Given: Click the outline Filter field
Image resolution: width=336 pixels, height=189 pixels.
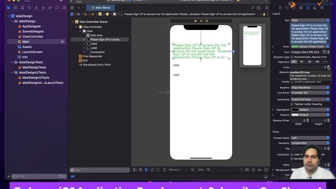Looking at the screenshot, I should (100, 170).
